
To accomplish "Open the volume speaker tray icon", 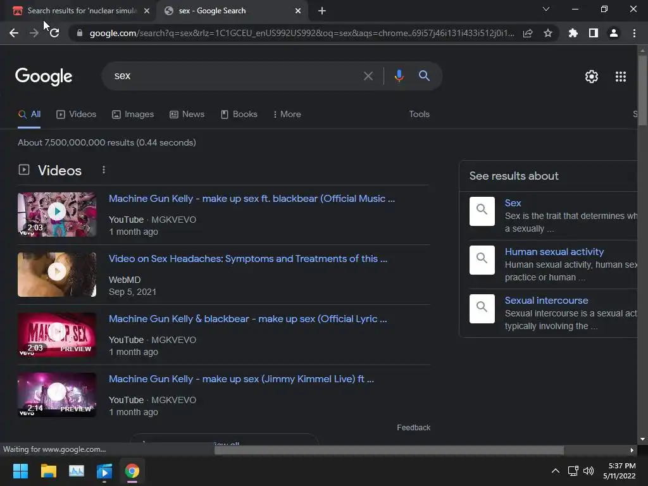I will pyautogui.click(x=589, y=471).
